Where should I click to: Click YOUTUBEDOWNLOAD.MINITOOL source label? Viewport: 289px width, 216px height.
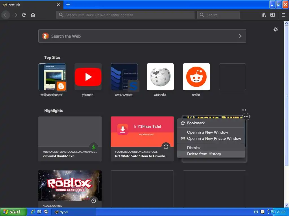pos(136,152)
